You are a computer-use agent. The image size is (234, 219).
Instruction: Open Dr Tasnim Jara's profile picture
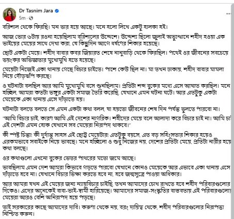click(9, 14)
